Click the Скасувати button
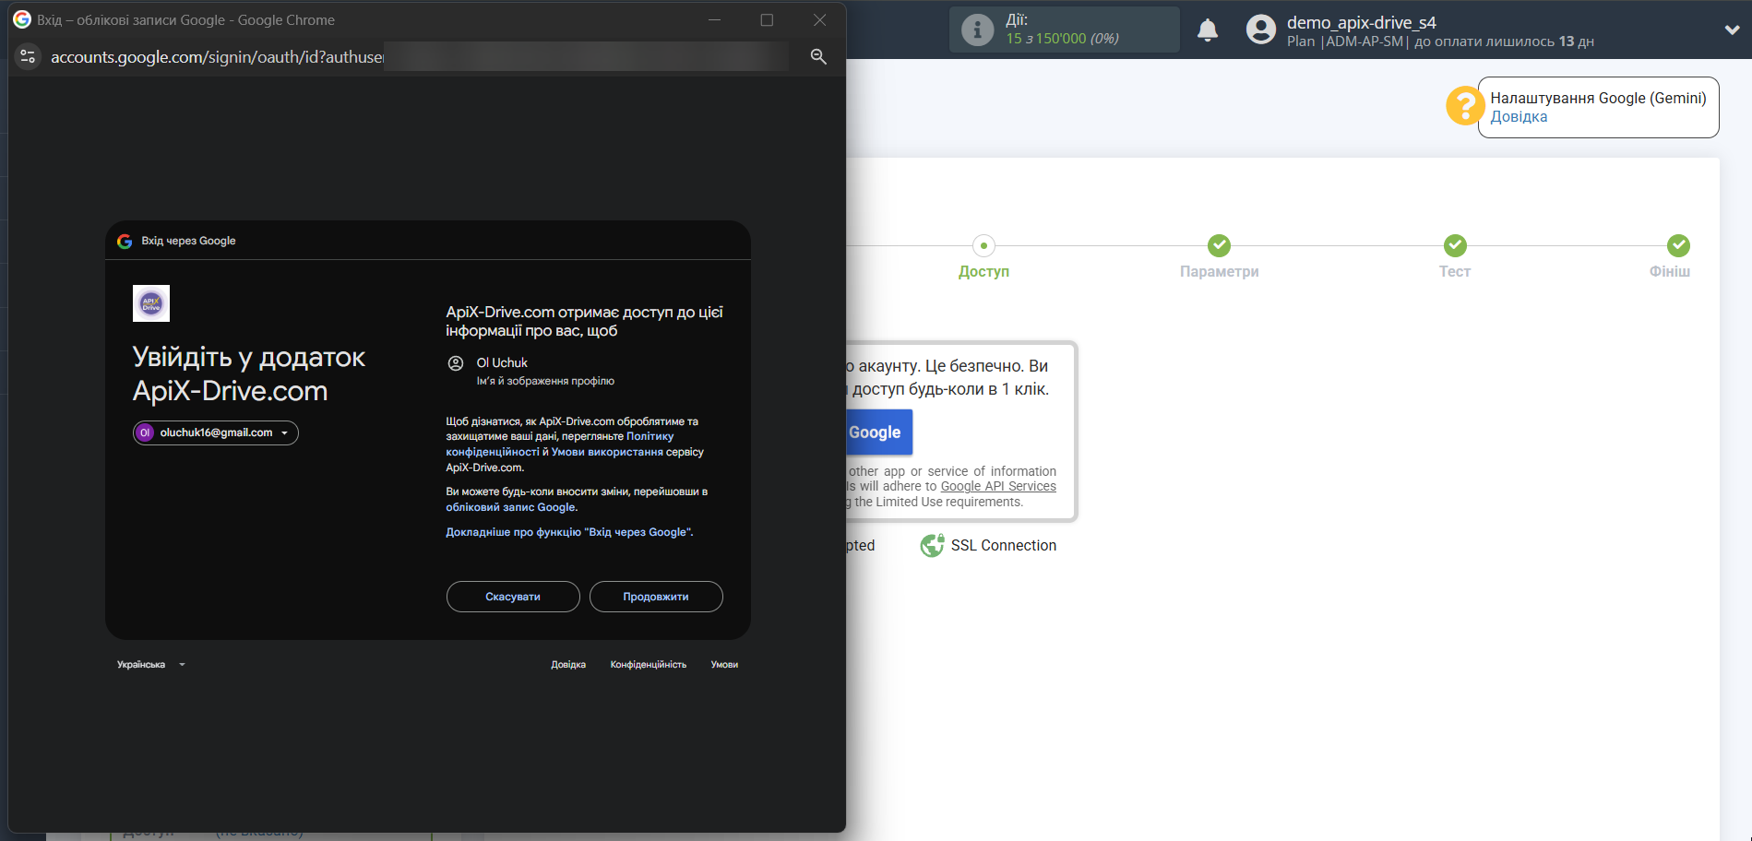 512,597
